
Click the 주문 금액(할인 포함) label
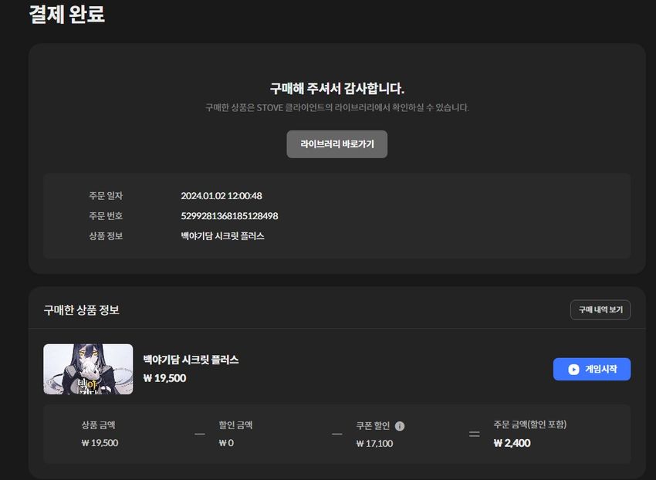pyautogui.click(x=530, y=424)
